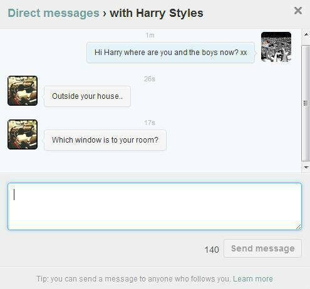Focus the message compose text box
310x289 pixels.
coord(155,206)
